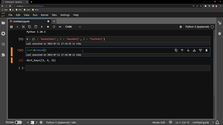Open the Kernel menu
This screenshot has width=223, height=125.
point(45,15)
